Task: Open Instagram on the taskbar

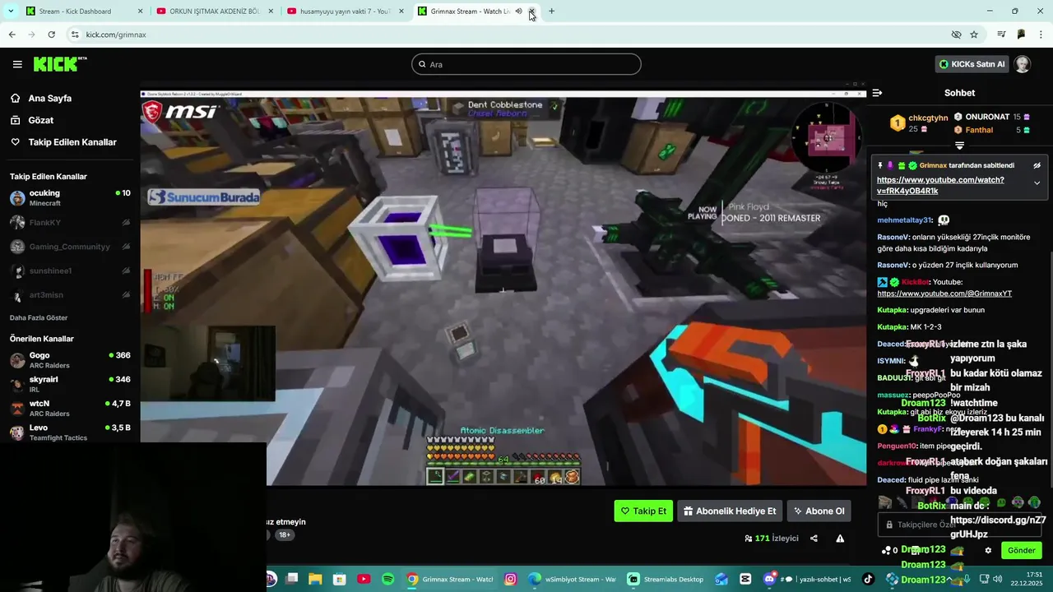Action: (x=510, y=579)
